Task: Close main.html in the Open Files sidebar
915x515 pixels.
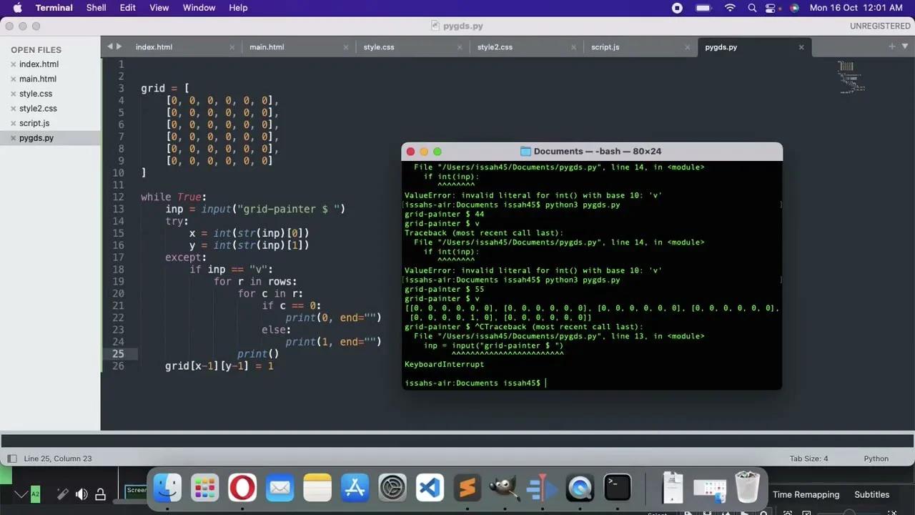Action: [13, 79]
